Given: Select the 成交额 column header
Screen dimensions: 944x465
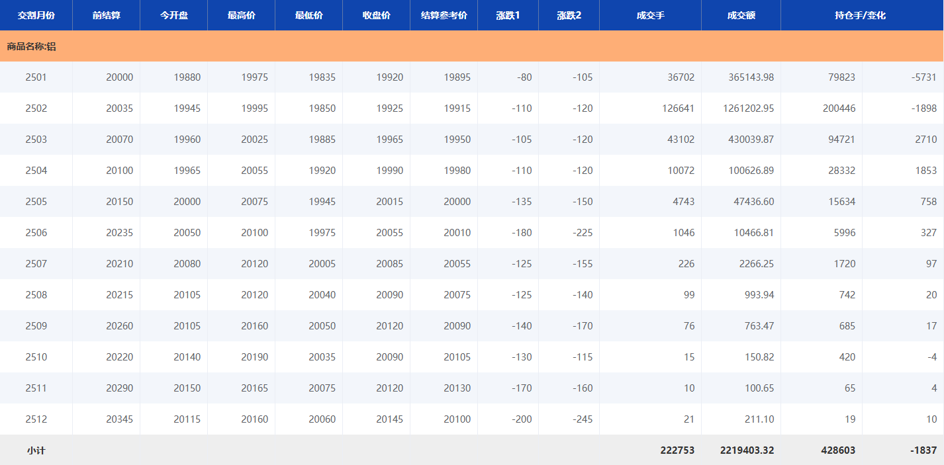Looking at the screenshot, I should (741, 15).
